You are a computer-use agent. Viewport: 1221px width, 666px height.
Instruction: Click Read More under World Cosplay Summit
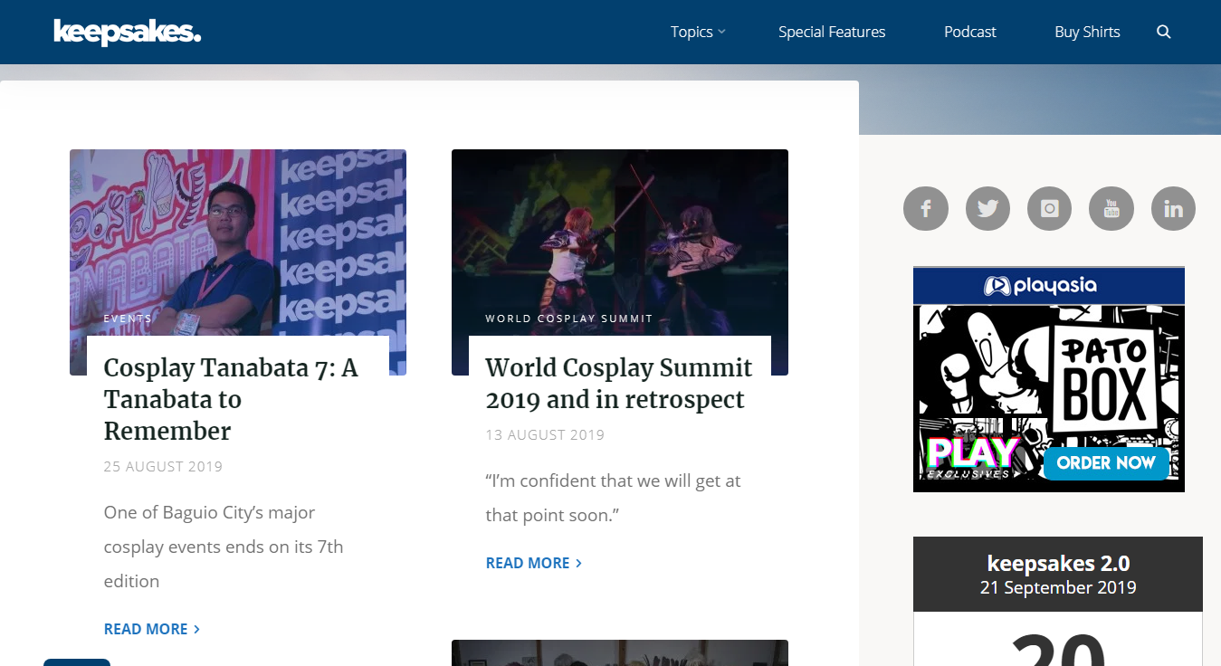pos(533,563)
